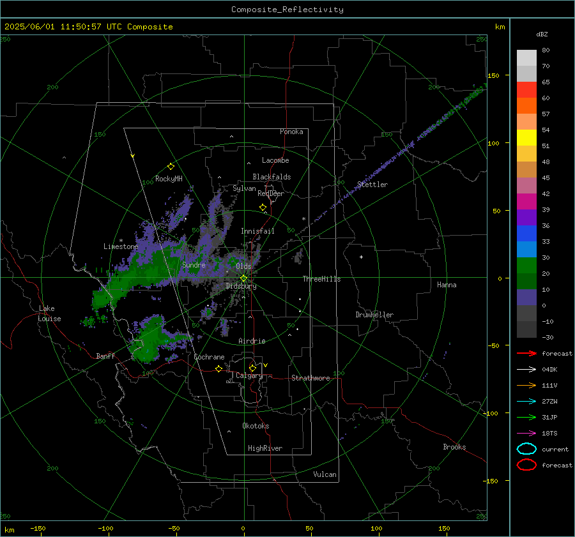575x537 pixels.
Task: Click the yellow diamond marker near RedDeer
Action: tap(263, 208)
